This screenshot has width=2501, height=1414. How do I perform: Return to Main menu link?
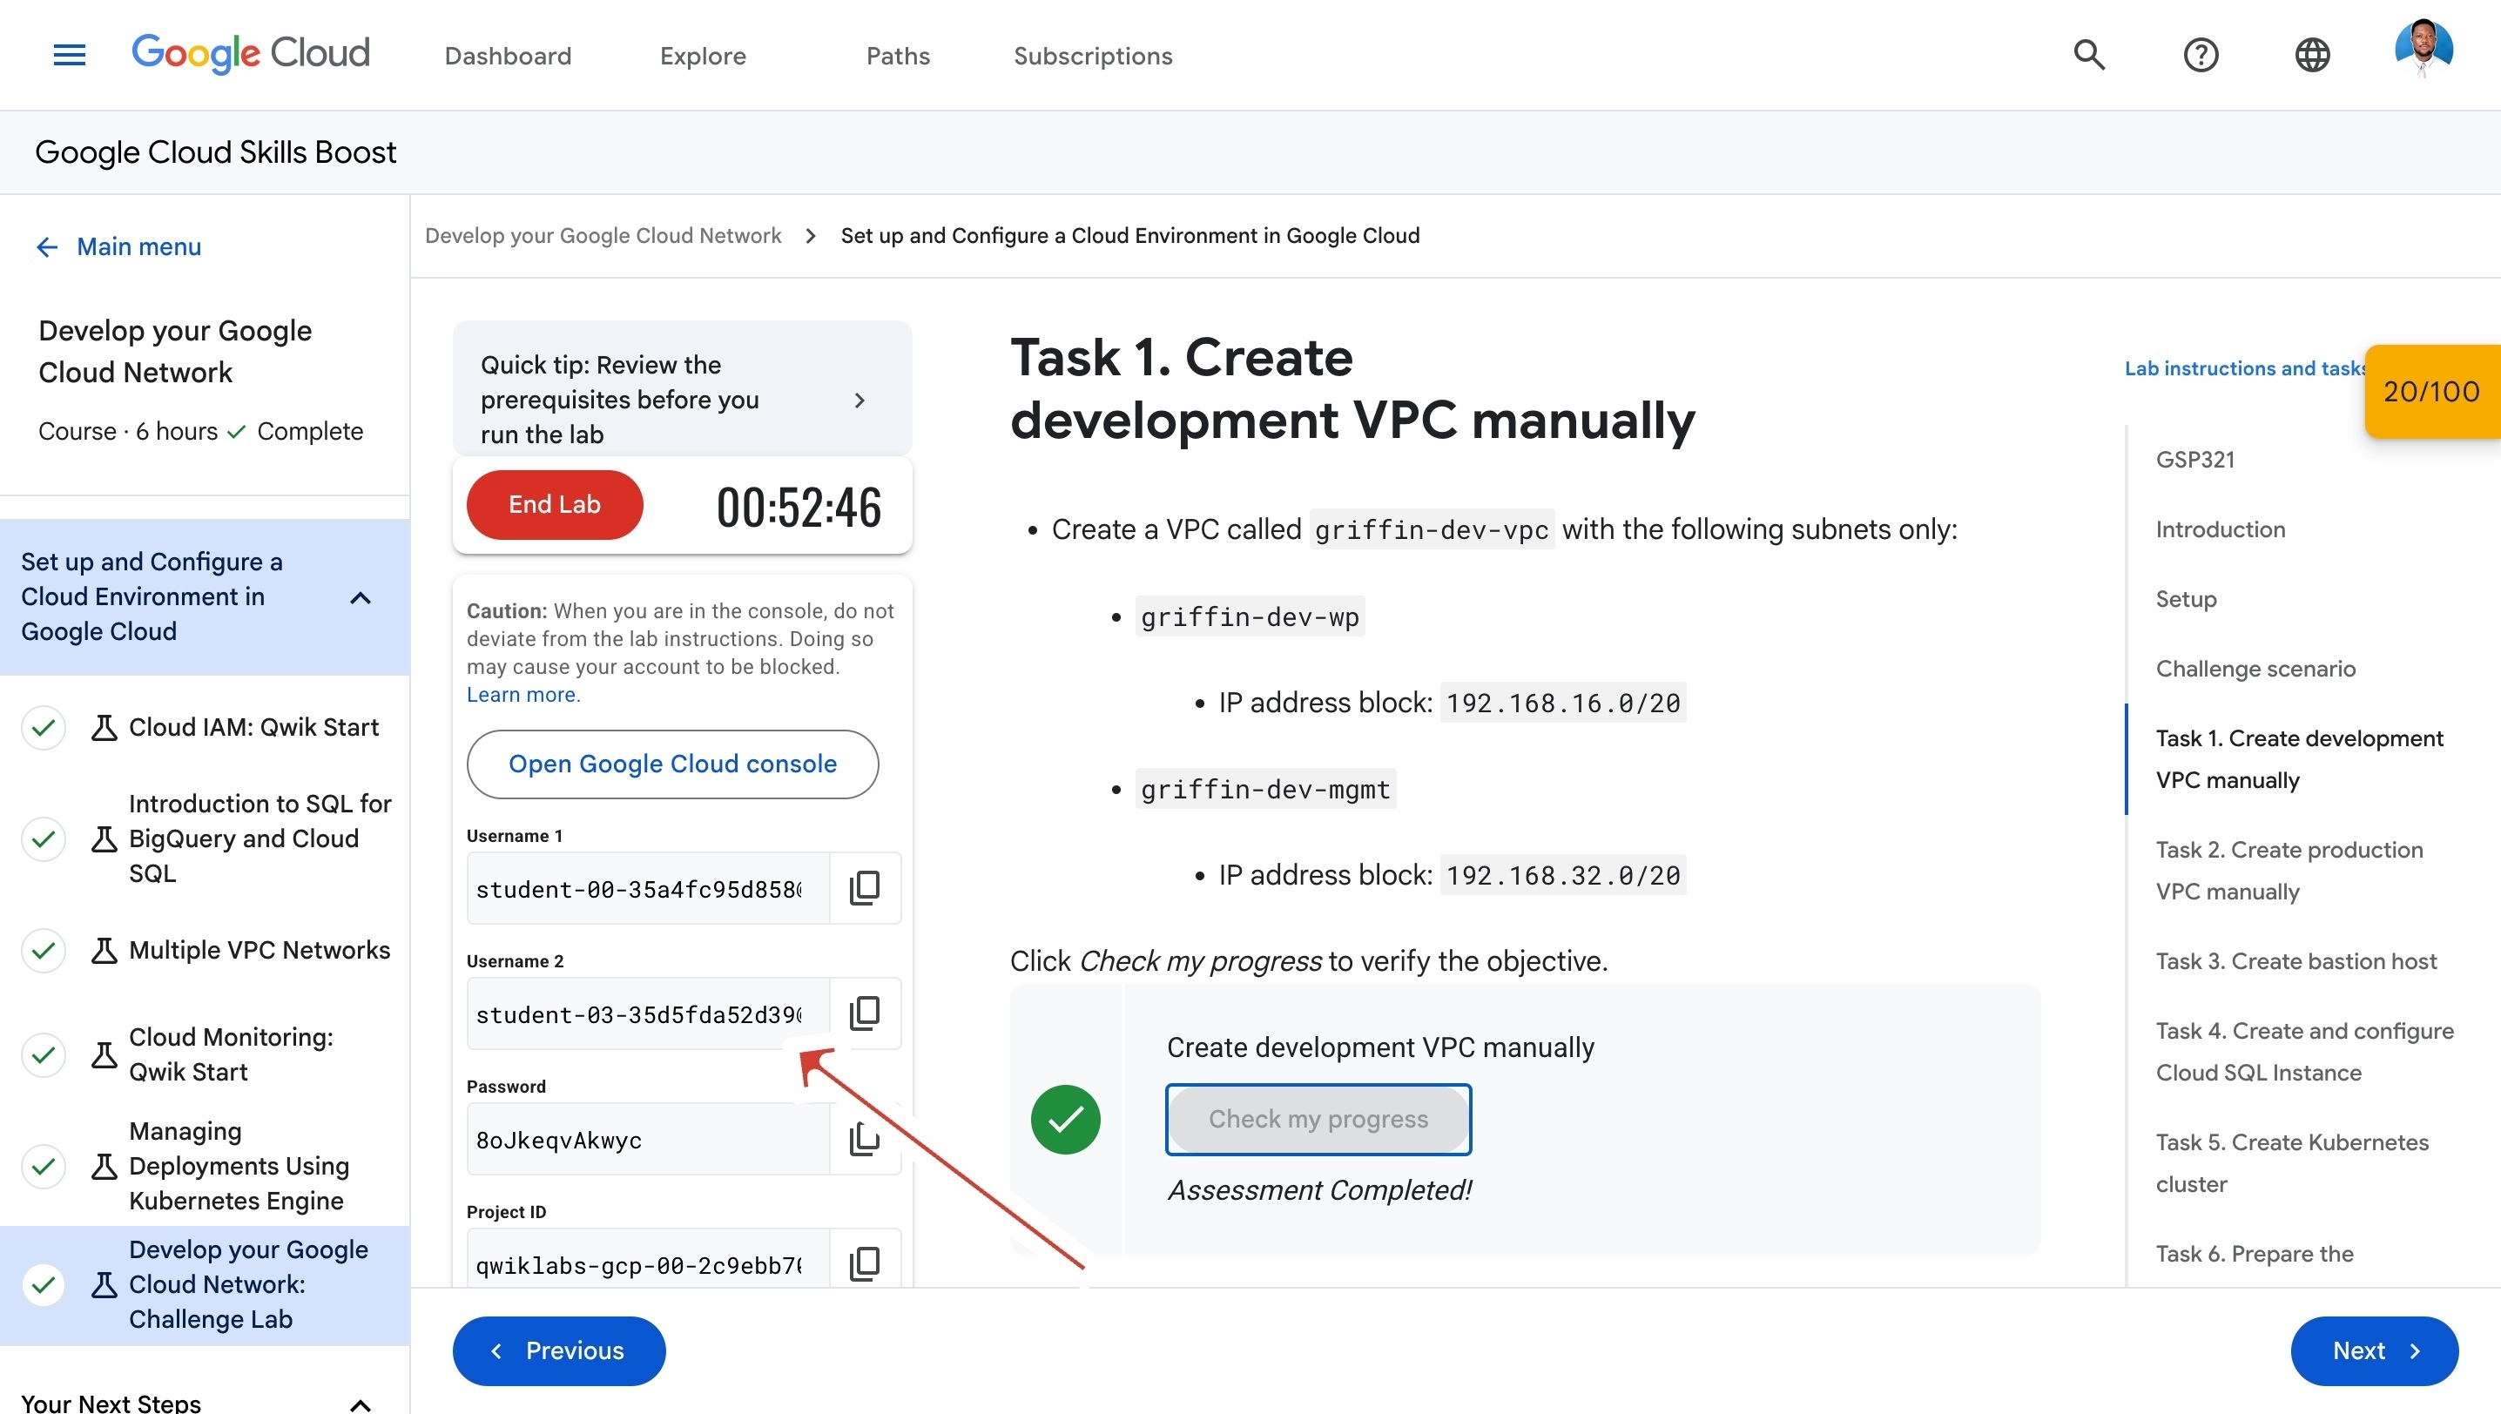[138, 246]
